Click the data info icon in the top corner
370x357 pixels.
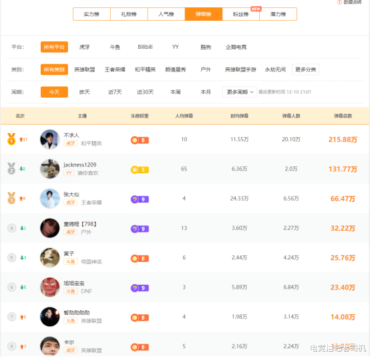(x=339, y=2)
